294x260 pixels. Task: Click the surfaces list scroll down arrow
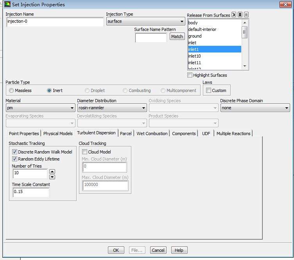click(244, 66)
